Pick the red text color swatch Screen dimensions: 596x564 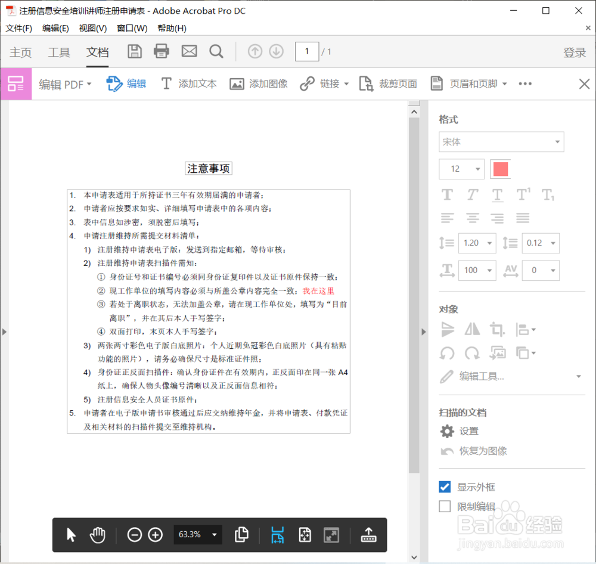[x=500, y=169]
